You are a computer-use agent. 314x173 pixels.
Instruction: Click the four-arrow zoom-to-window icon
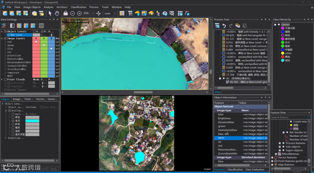(99, 13)
